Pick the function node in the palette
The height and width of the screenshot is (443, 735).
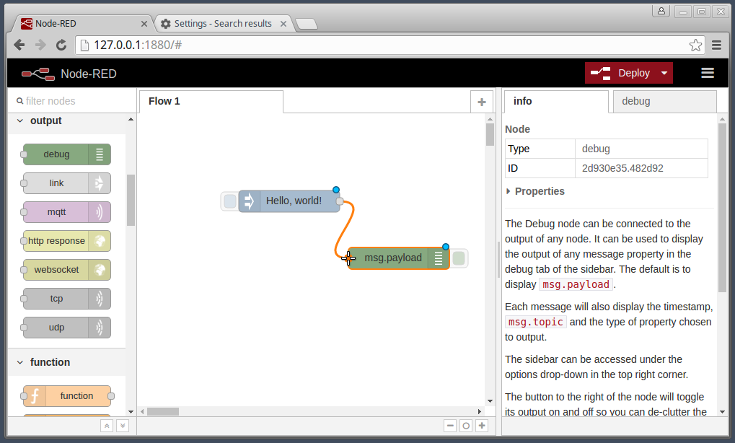(66, 396)
